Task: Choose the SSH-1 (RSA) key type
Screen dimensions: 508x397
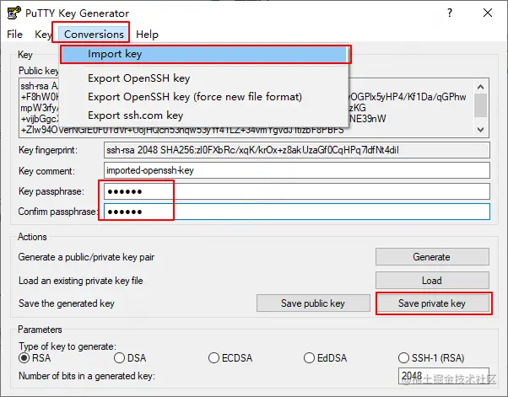Action: coord(404,358)
